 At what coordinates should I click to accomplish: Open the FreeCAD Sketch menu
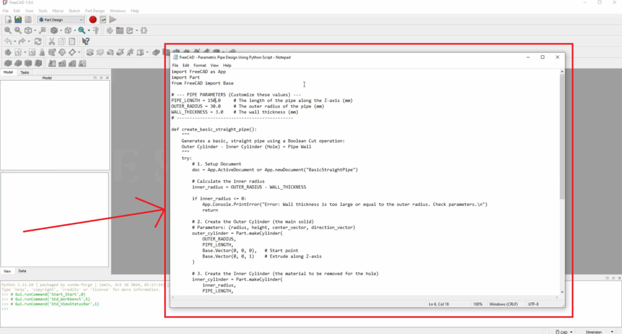74,11
